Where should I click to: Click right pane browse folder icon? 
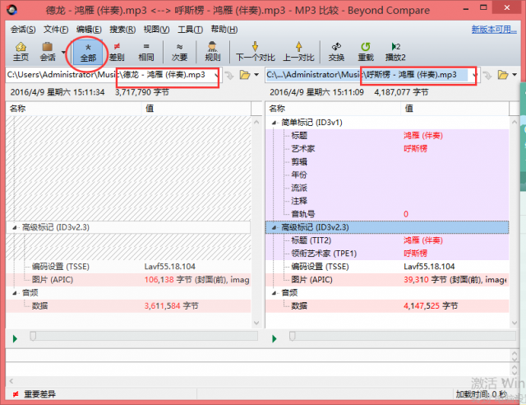tap(503, 75)
